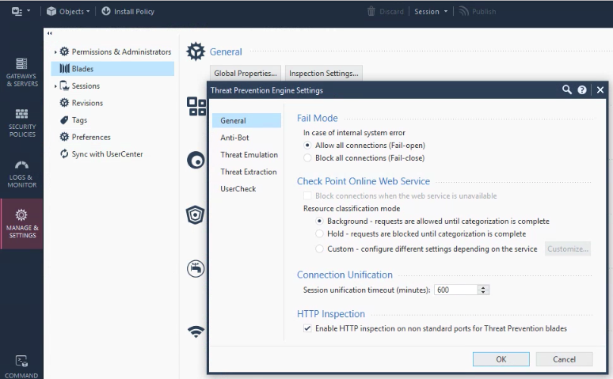This screenshot has width=613, height=379.
Task: Open help in the dialog title bar
Action: pos(582,90)
